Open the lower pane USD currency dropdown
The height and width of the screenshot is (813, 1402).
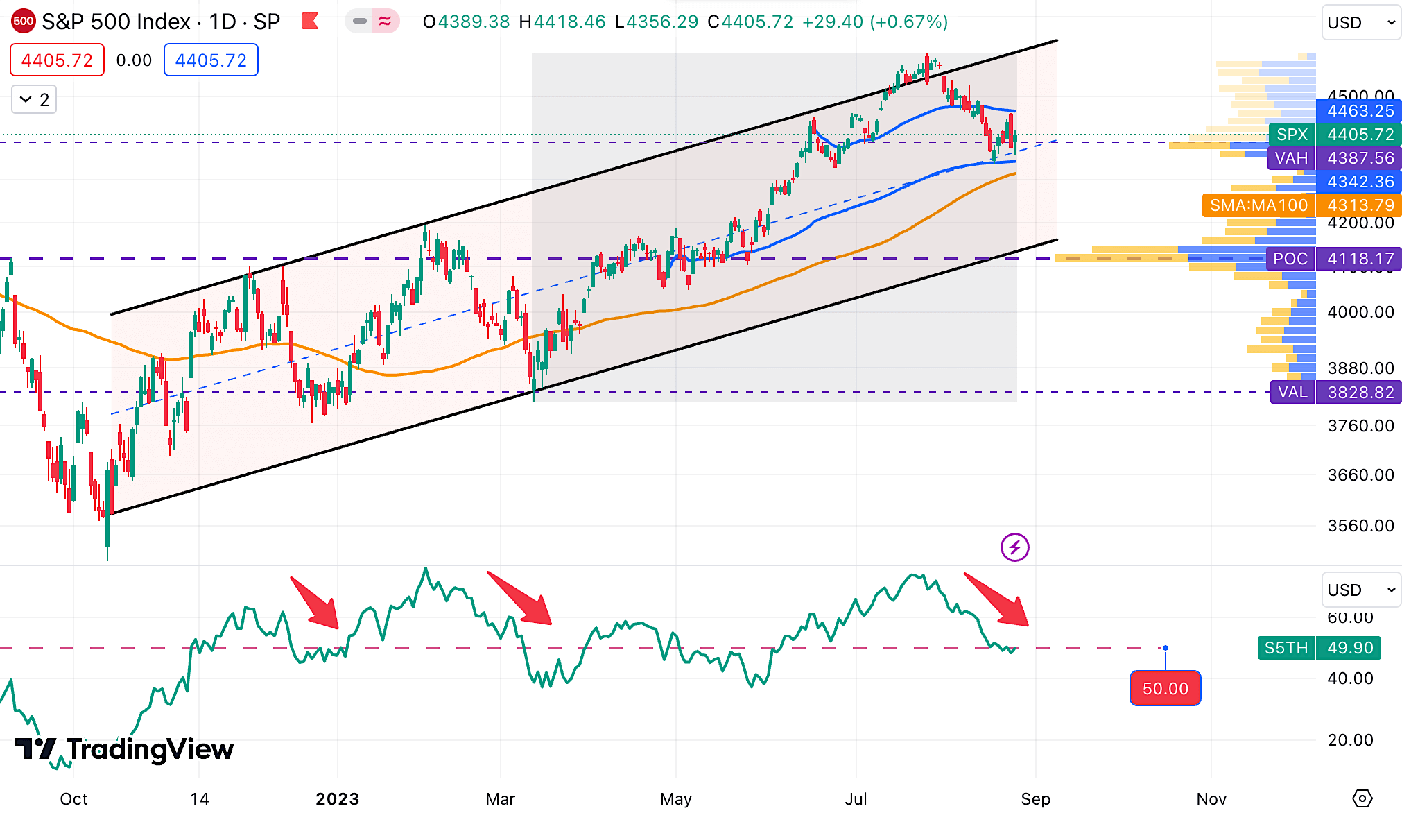1360,590
